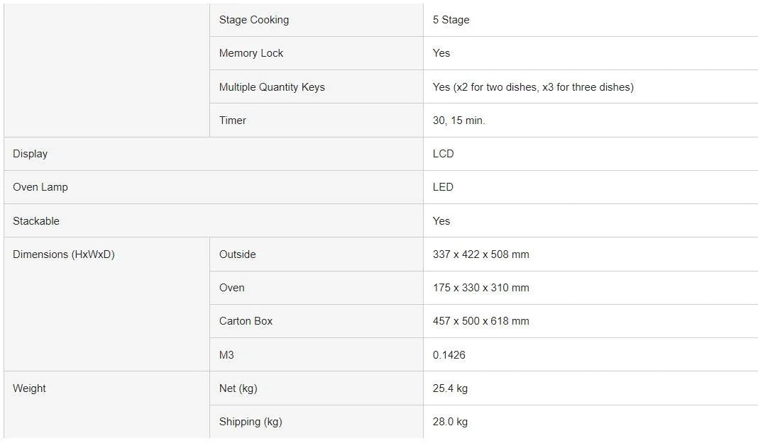Click the Carton Box label
Viewport: 758px width, 443px height.
coord(246,321)
